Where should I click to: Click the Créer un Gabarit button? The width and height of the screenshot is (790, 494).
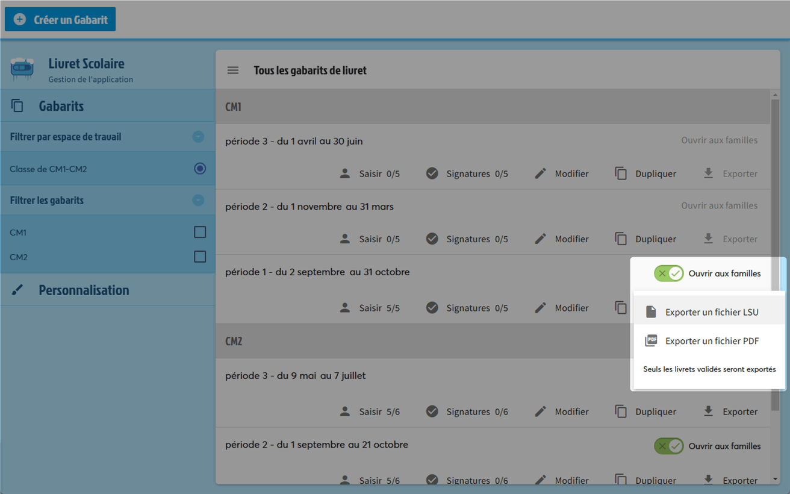(x=60, y=19)
